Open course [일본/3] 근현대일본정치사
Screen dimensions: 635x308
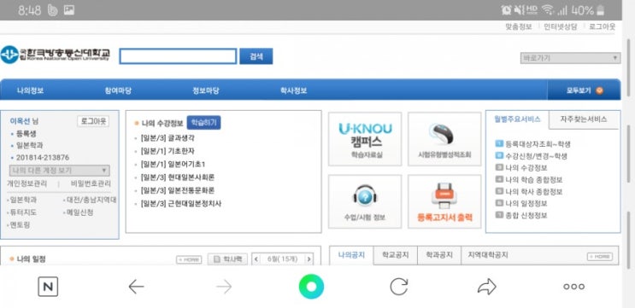(x=181, y=204)
